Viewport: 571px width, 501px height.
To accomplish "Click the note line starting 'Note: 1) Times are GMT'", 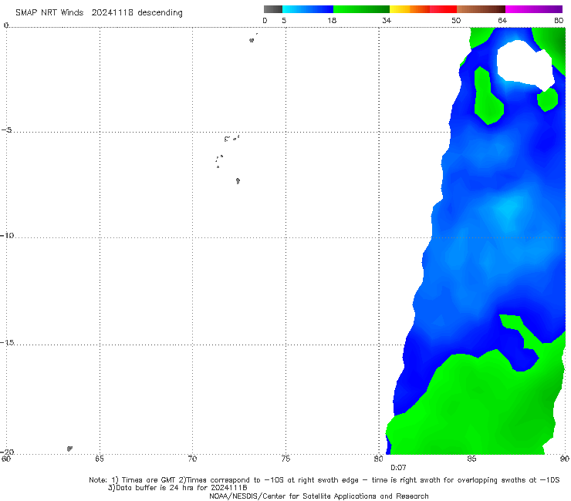I will point(324,480).
